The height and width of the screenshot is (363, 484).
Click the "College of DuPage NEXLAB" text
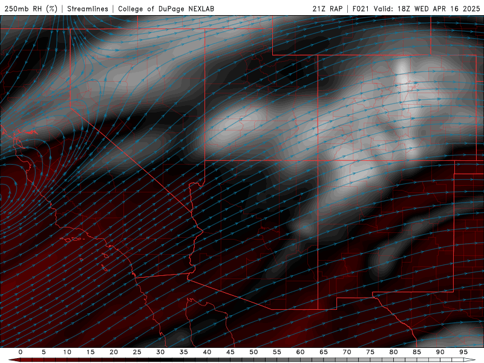click(x=166, y=8)
